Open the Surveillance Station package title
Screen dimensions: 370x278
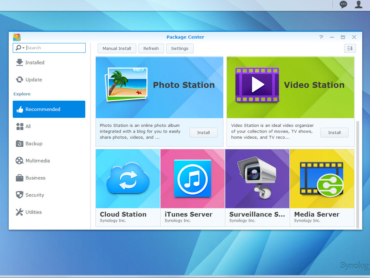click(x=257, y=214)
